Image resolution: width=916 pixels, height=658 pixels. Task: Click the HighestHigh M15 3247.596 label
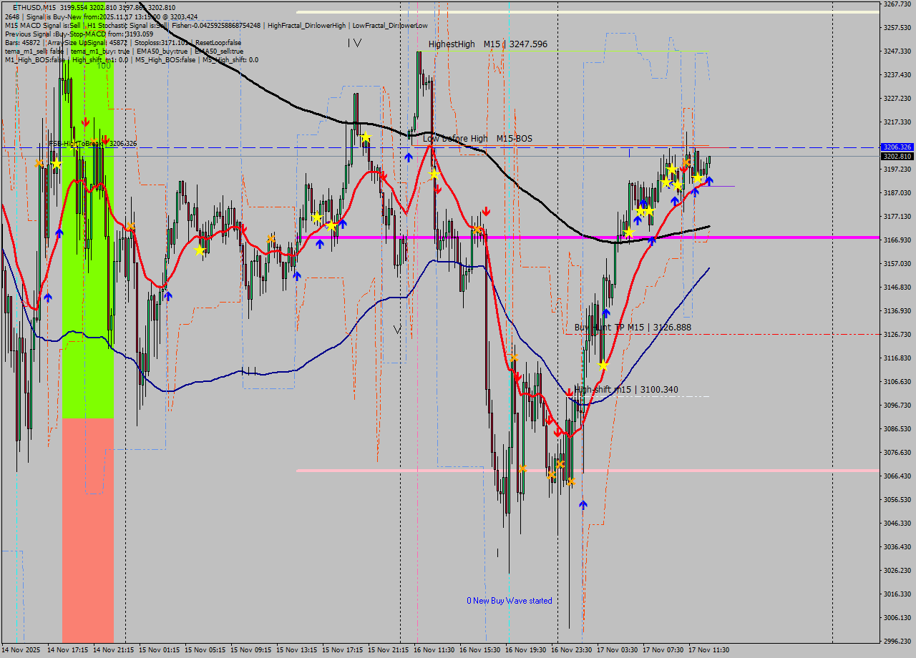coord(487,44)
